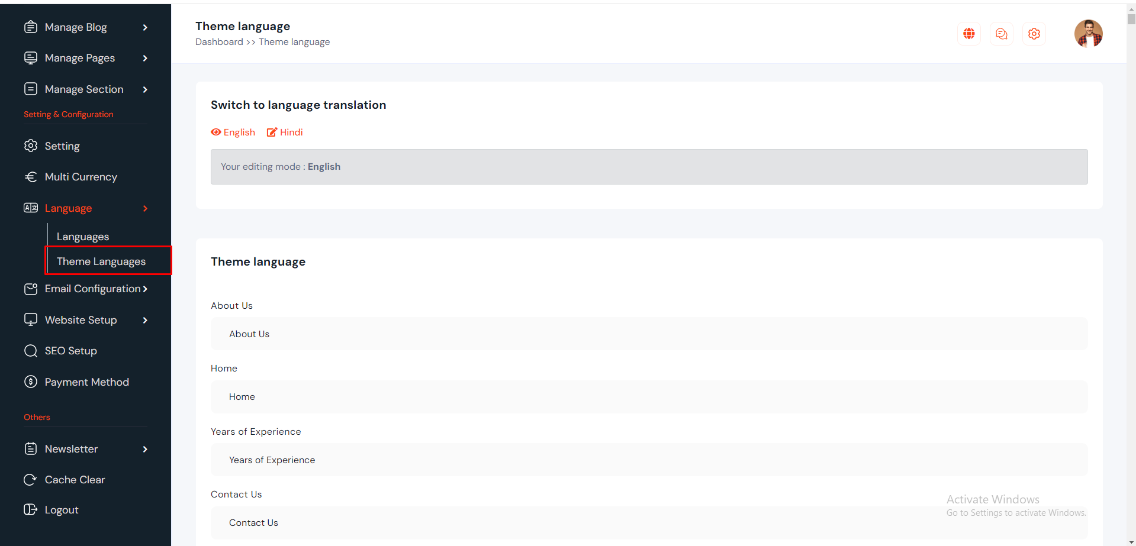
Task: Expand the Manage Blog submenu
Action: tap(145, 27)
